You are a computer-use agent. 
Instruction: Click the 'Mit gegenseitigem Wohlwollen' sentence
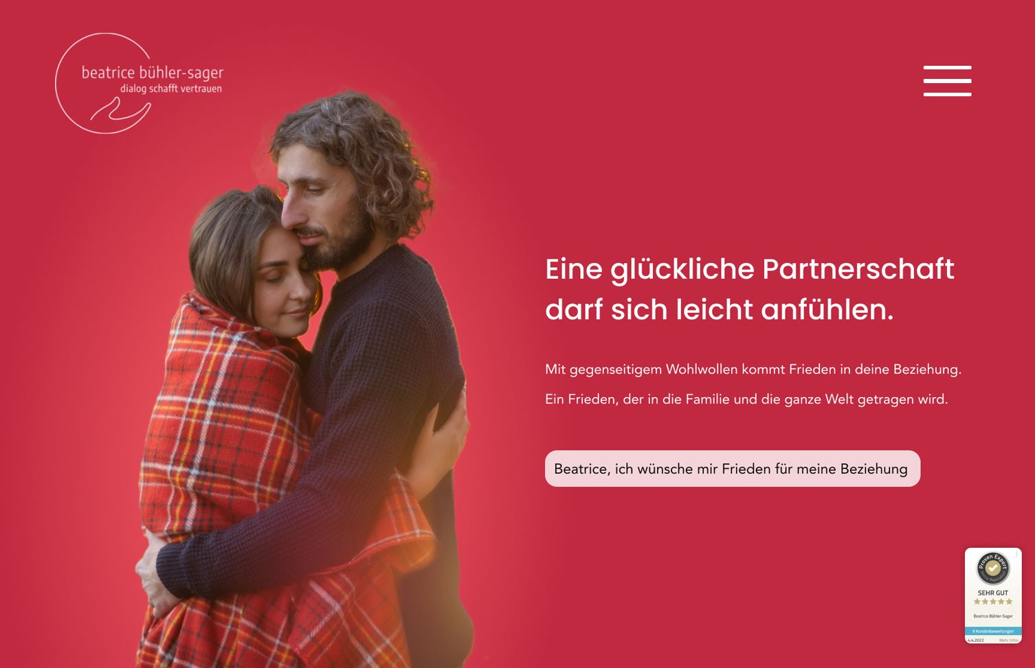pos(753,369)
